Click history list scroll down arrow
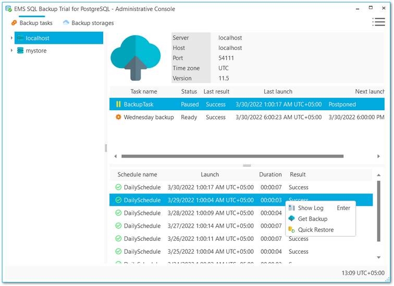The width and height of the screenshot is (394, 286). coord(379,257)
